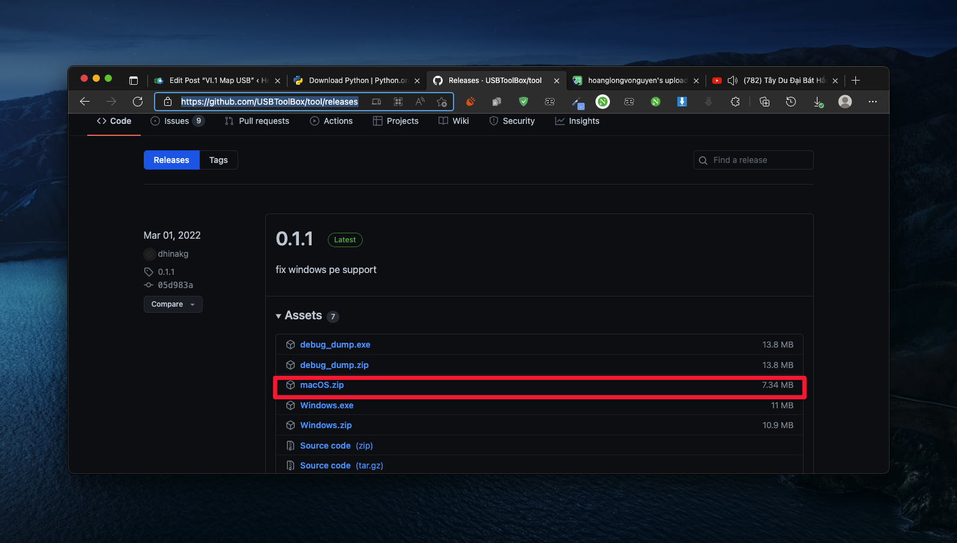The width and height of the screenshot is (957, 543).
Task: Mute the YouTube tab speaker icon
Action: click(732, 81)
